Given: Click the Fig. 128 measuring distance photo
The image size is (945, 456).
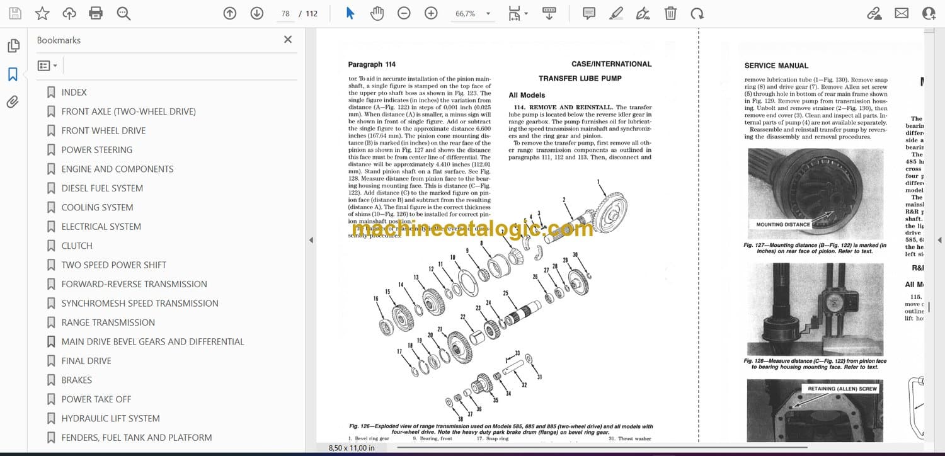Looking at the screenshot, I should pyautogui.click(x=815, y=309).
